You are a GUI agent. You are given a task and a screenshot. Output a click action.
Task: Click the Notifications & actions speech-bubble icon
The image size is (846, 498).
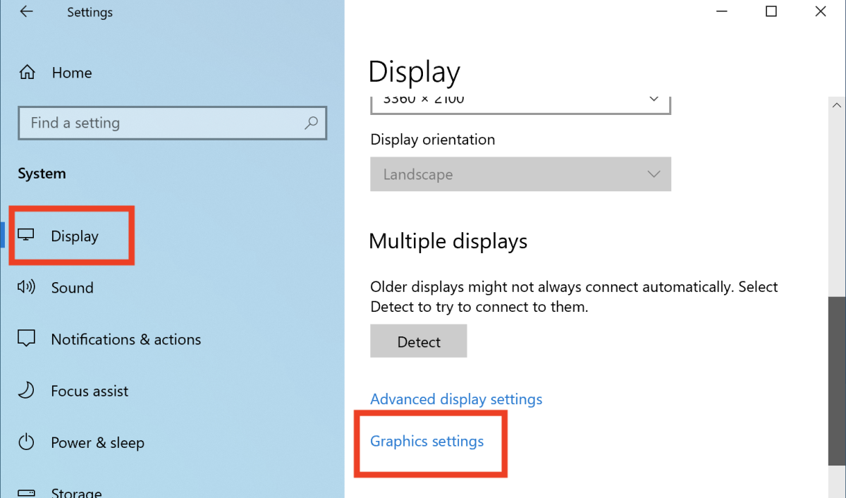coord(26,339)
